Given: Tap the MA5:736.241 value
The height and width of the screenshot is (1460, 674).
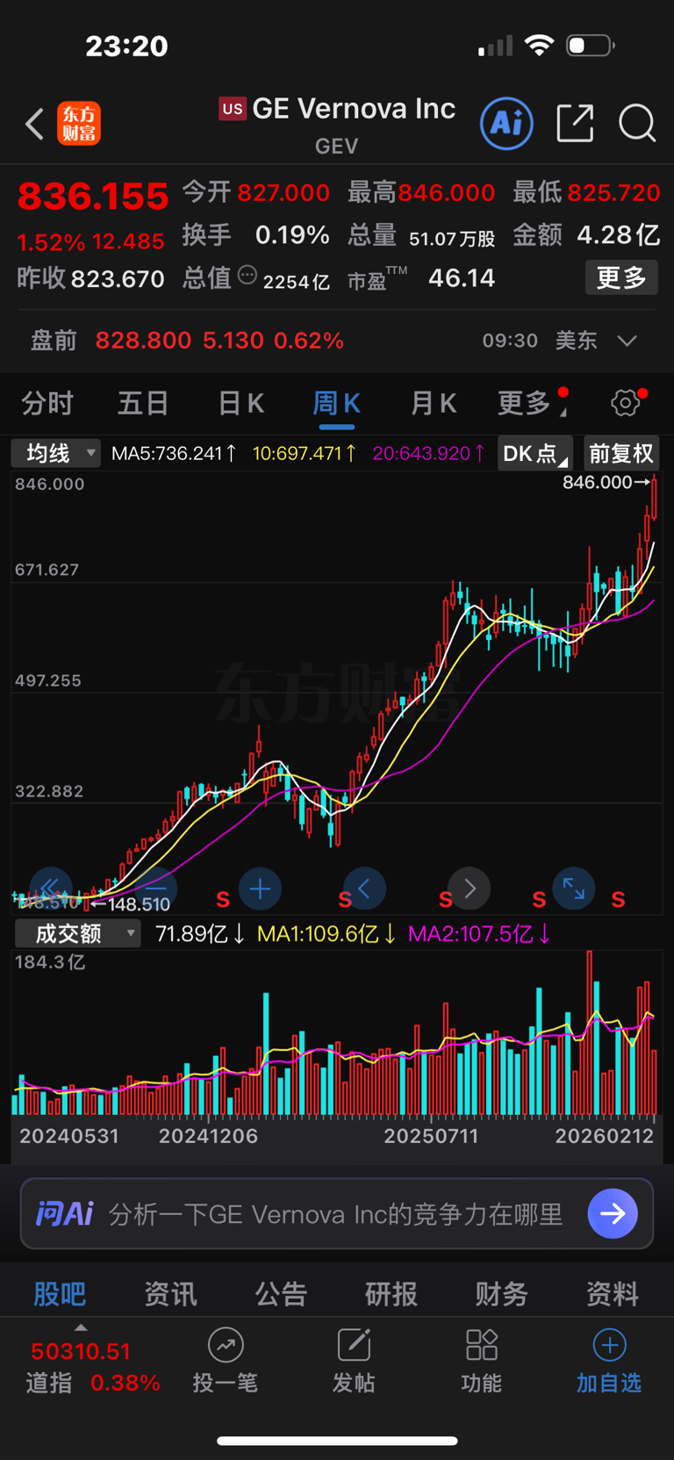Looking at the screenshot, I should pos(174,453).
